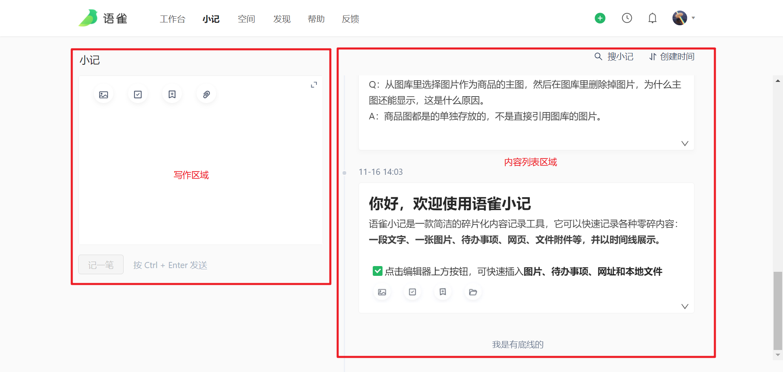Expand the editor to fullscreen
Screen dimensions: 783x372
tap(314, 85)
